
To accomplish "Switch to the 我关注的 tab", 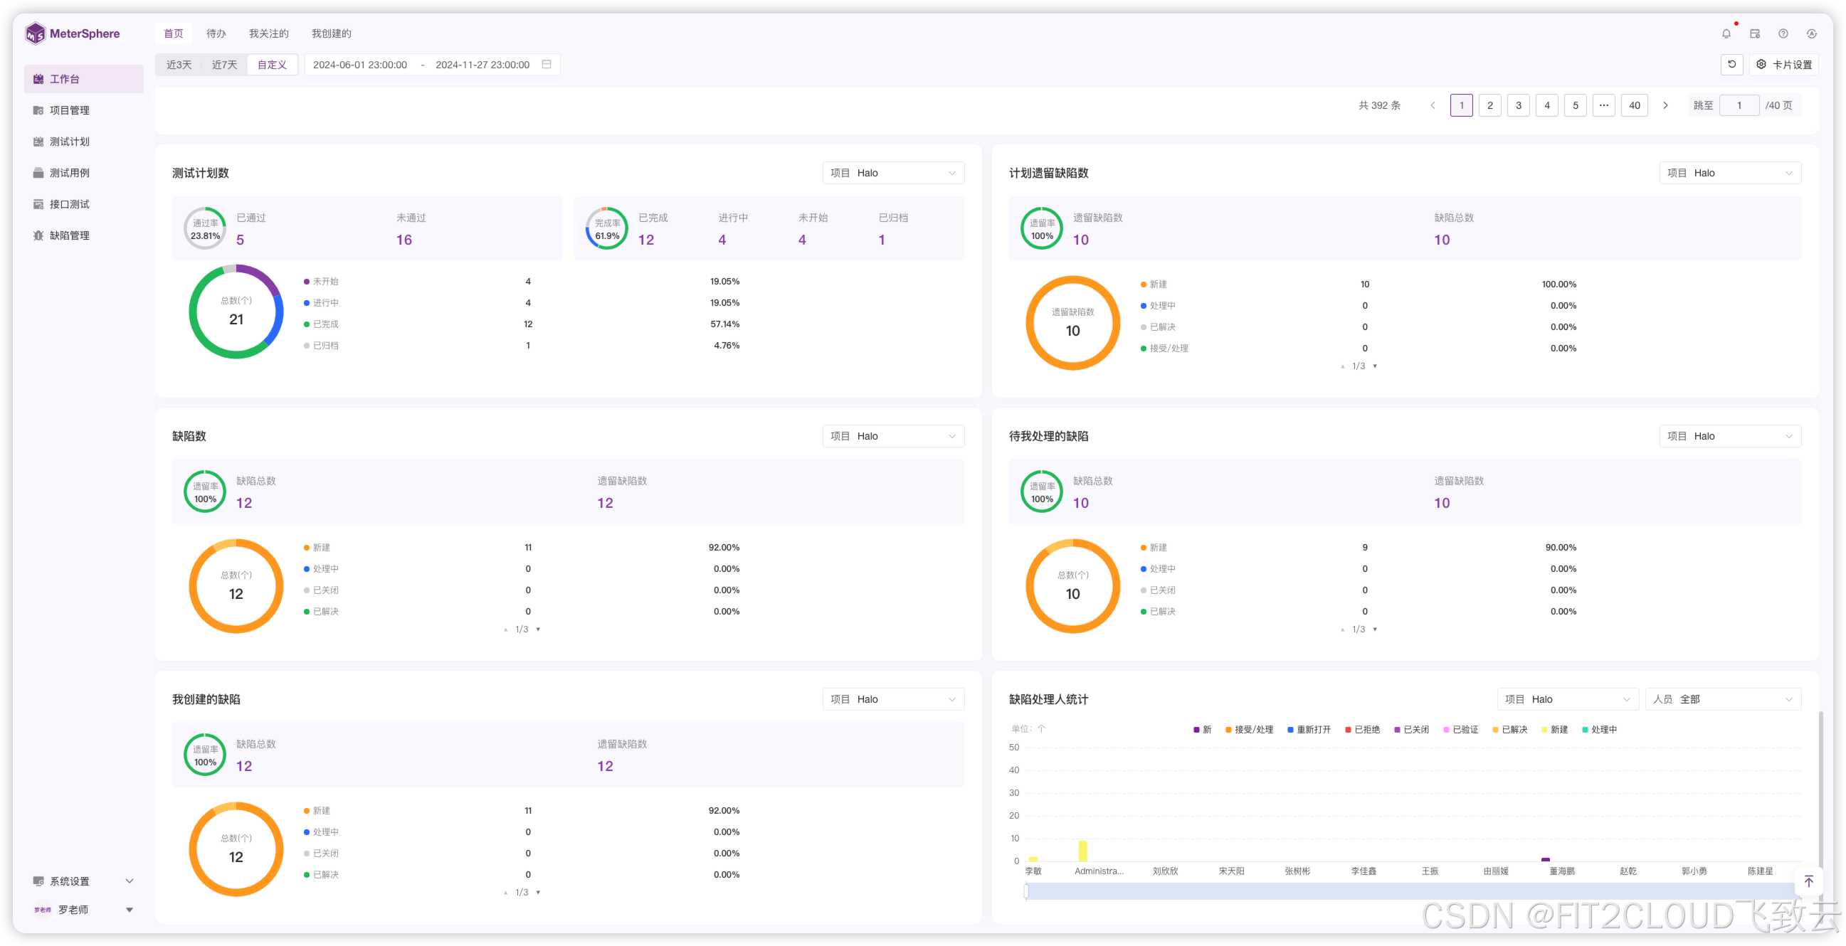I will [x=269, y=33].
